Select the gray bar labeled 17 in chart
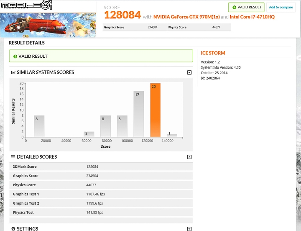This screenshot has height=231, width=301. [x=139, y=114]
